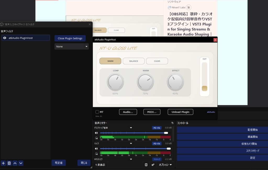Click the audio mixer vertical scrollbar

173,134
